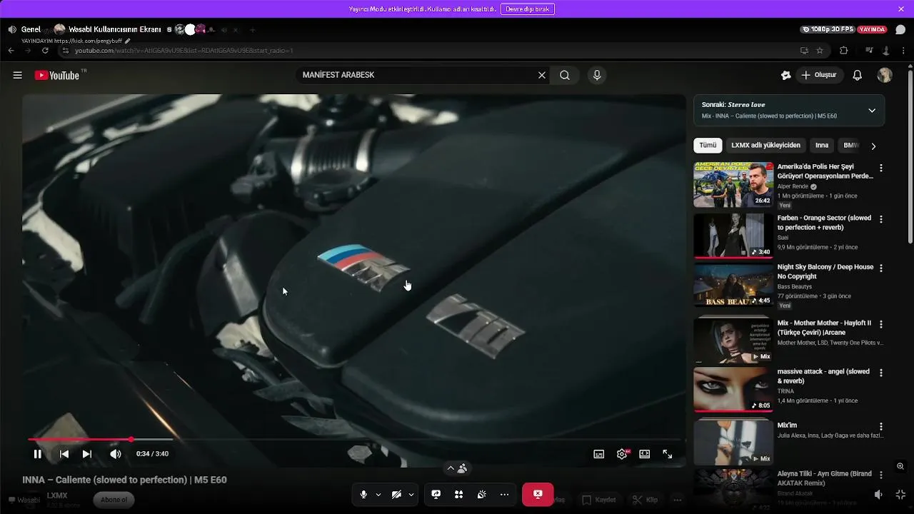Open Discord more options three dots

(505, 495)
